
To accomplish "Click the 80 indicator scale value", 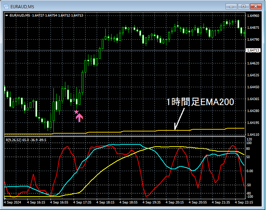I will pos(248,149).
